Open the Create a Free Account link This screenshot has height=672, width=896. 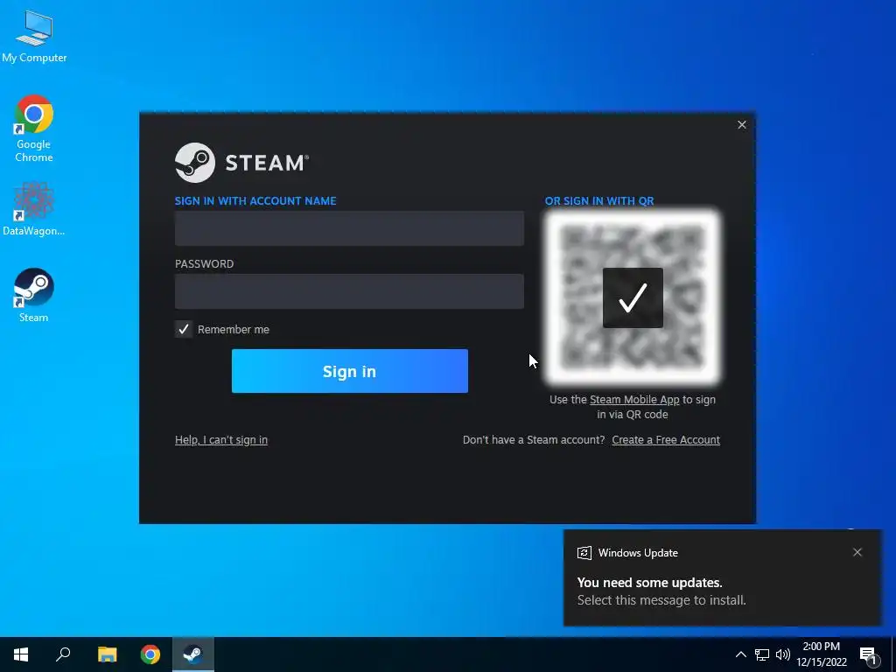[x=666, y=440]
